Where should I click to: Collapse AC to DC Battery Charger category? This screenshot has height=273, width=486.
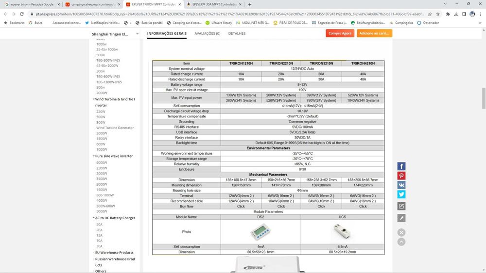(x=94, y=218)
